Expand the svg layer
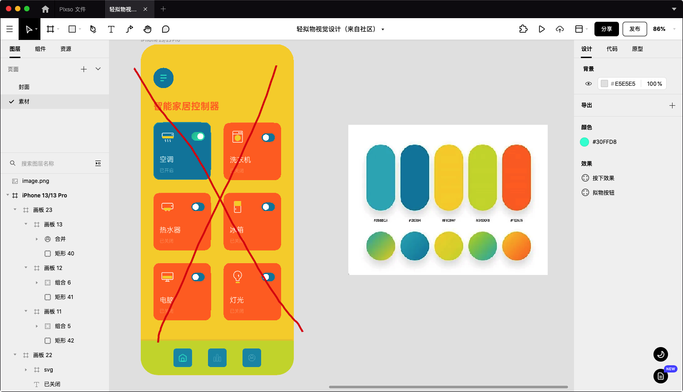The height and width of the screenshot is (392, 683). (26, 370)
